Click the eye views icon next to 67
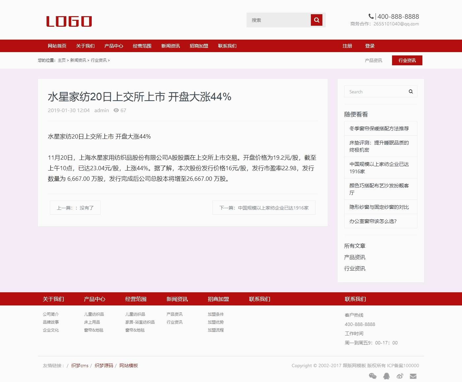Screen dimensions: 462x382 (116, 111)
